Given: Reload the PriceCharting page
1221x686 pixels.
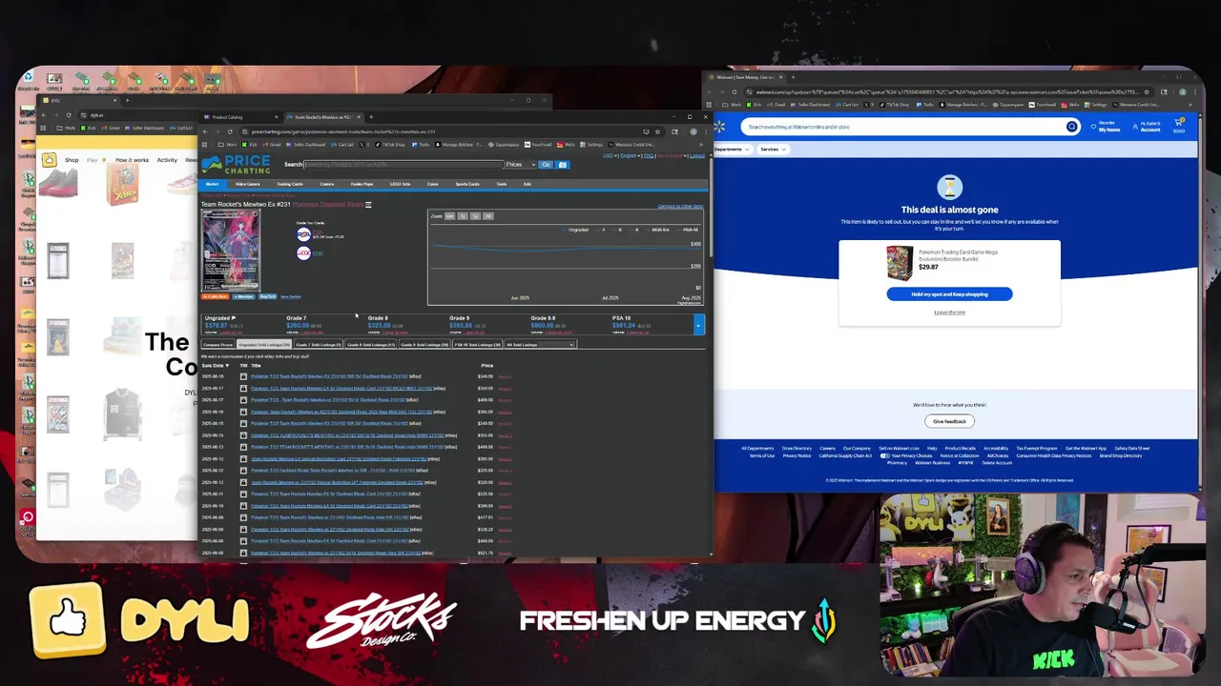Looking at the screenshot, I should point(230,131).
